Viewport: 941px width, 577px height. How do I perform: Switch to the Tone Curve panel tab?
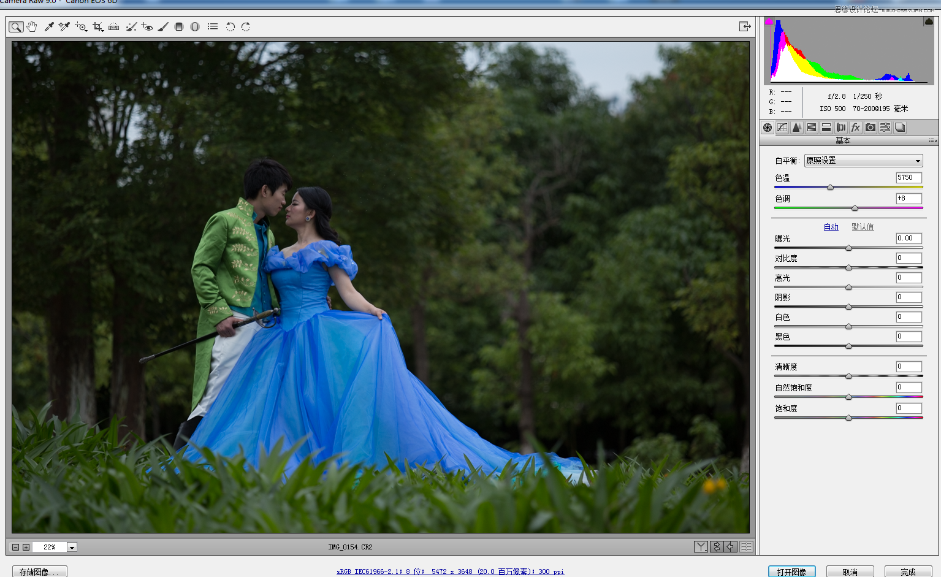(x=782, y=128)
